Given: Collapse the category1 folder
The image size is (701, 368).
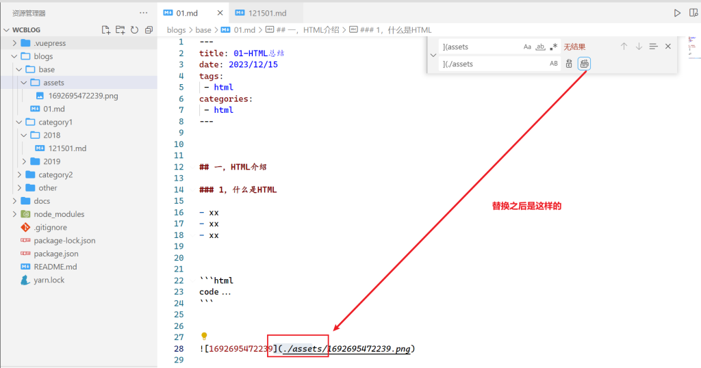Looking at the screenshot, I should pos(19,122).
